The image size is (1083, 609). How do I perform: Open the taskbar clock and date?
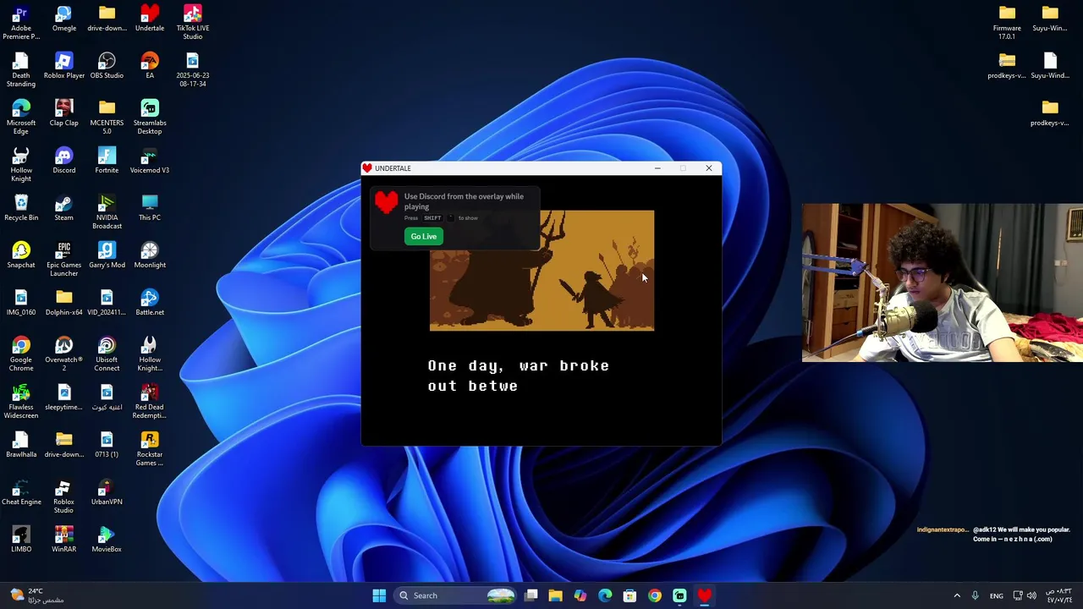click(1060, 595)
